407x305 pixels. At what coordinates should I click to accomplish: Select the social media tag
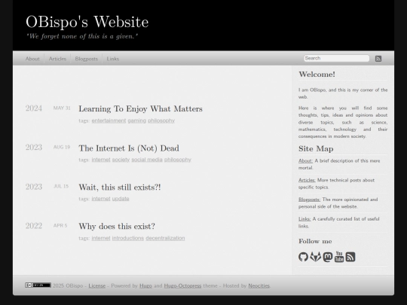tap(147, 160)
